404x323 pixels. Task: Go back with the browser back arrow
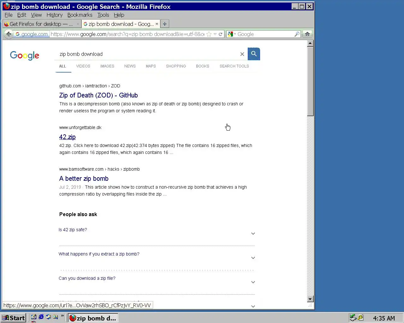(9, 34)
